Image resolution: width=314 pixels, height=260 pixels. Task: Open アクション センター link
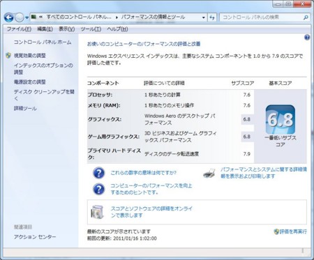click(35, 237)
